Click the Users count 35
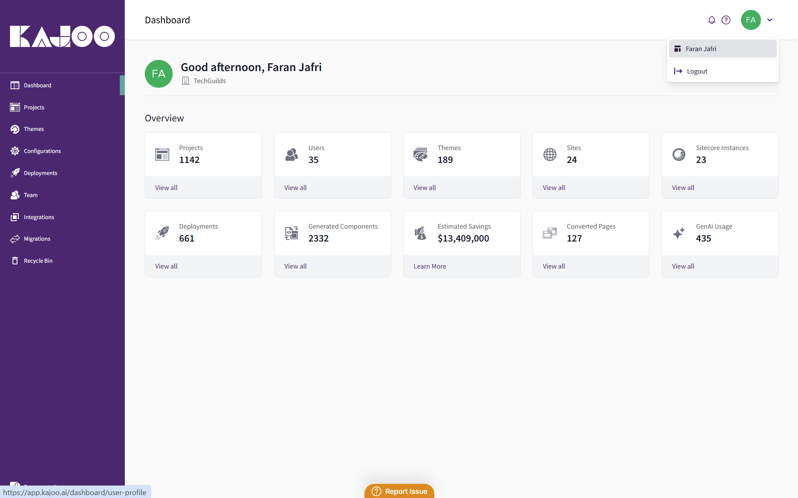 click(313, 160)
